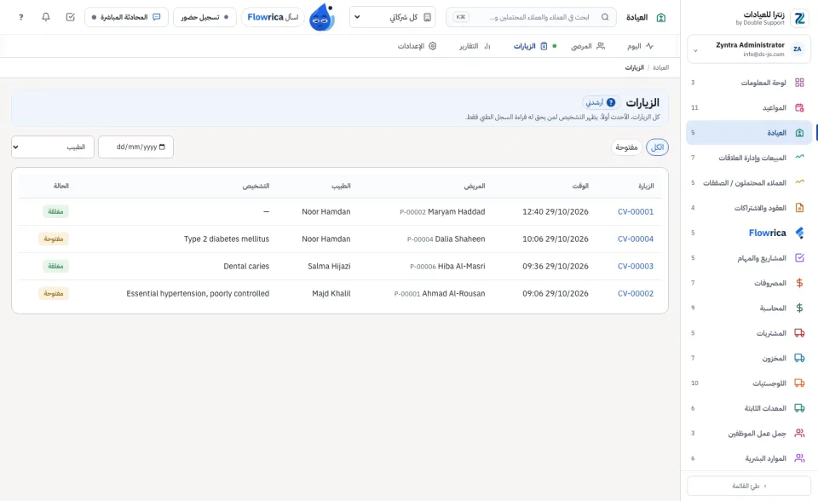Click patient name Hiba Al-Masri

pos(461,266)
